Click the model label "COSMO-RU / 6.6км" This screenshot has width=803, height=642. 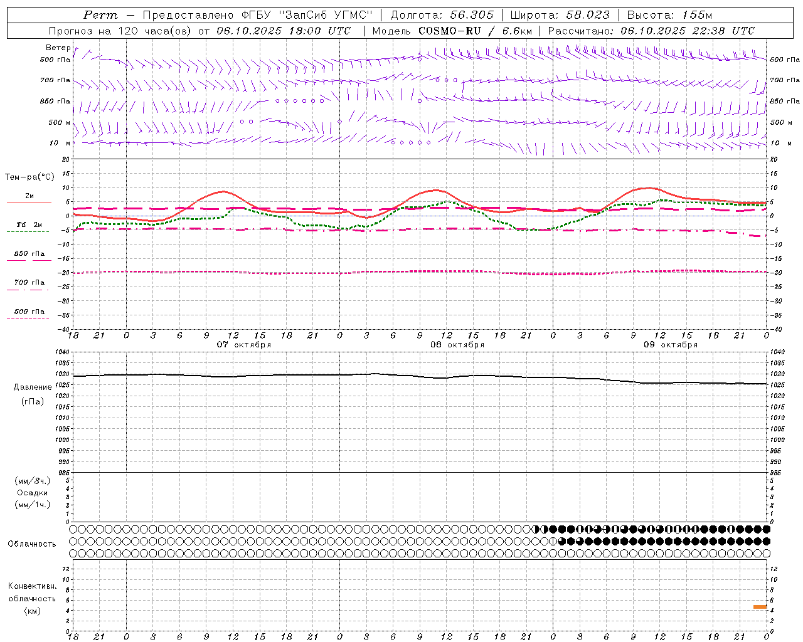476,31
